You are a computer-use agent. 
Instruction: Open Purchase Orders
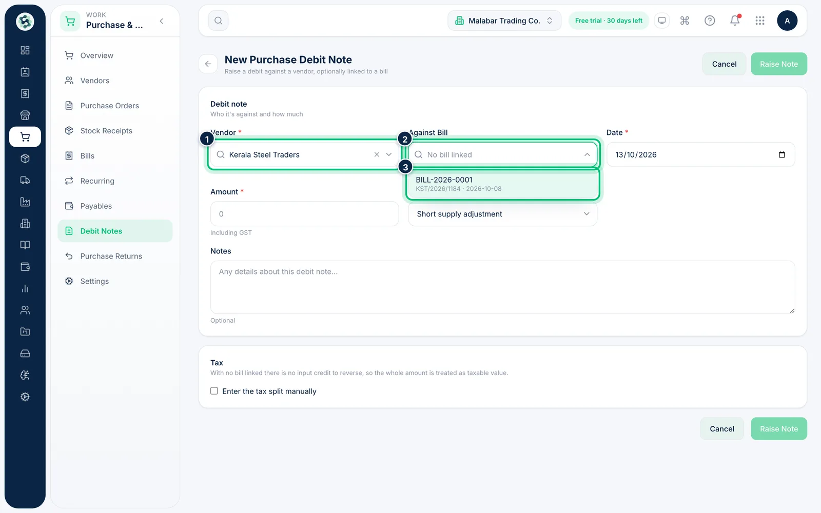pos(115,106)
